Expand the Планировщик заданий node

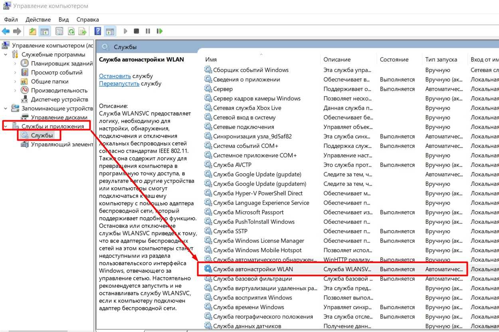(x=15, y=63)
